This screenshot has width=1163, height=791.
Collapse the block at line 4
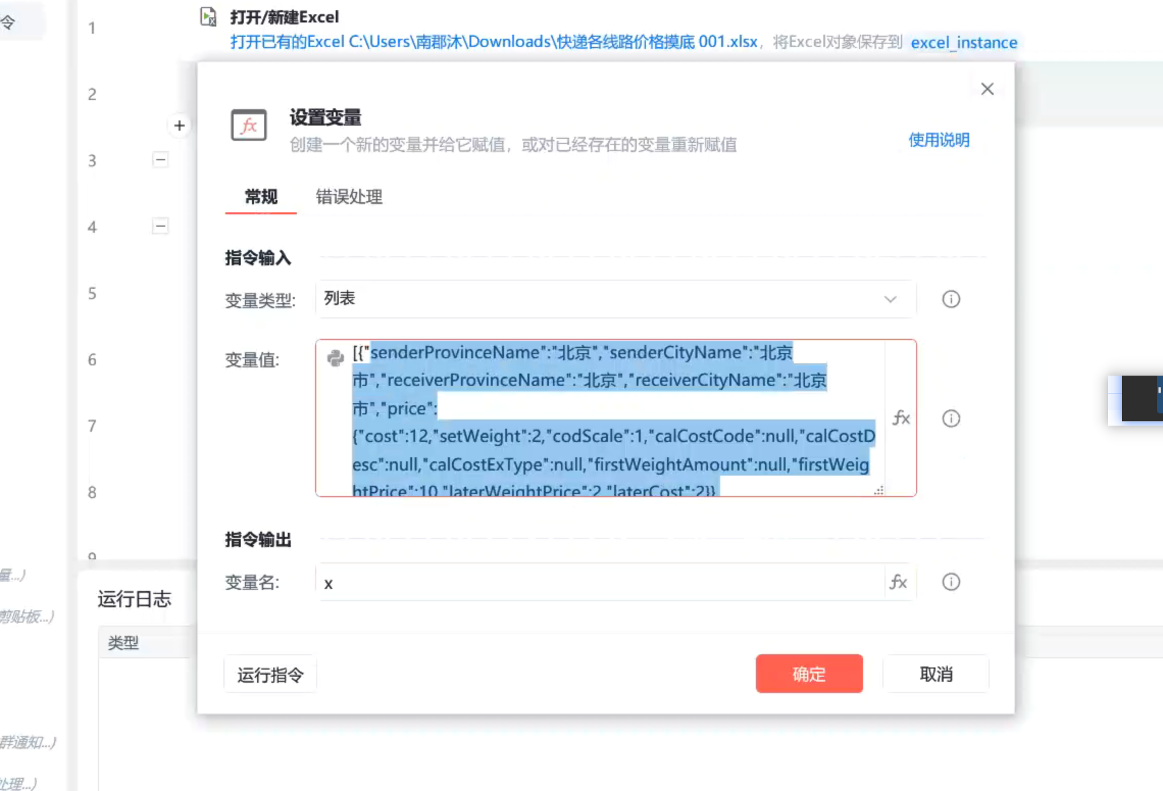tap(160, 226)
